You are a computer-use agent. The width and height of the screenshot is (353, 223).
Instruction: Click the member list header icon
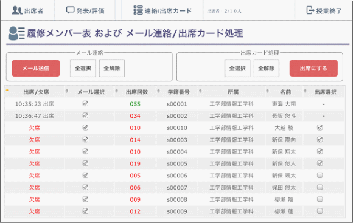[x=16, y=33]
